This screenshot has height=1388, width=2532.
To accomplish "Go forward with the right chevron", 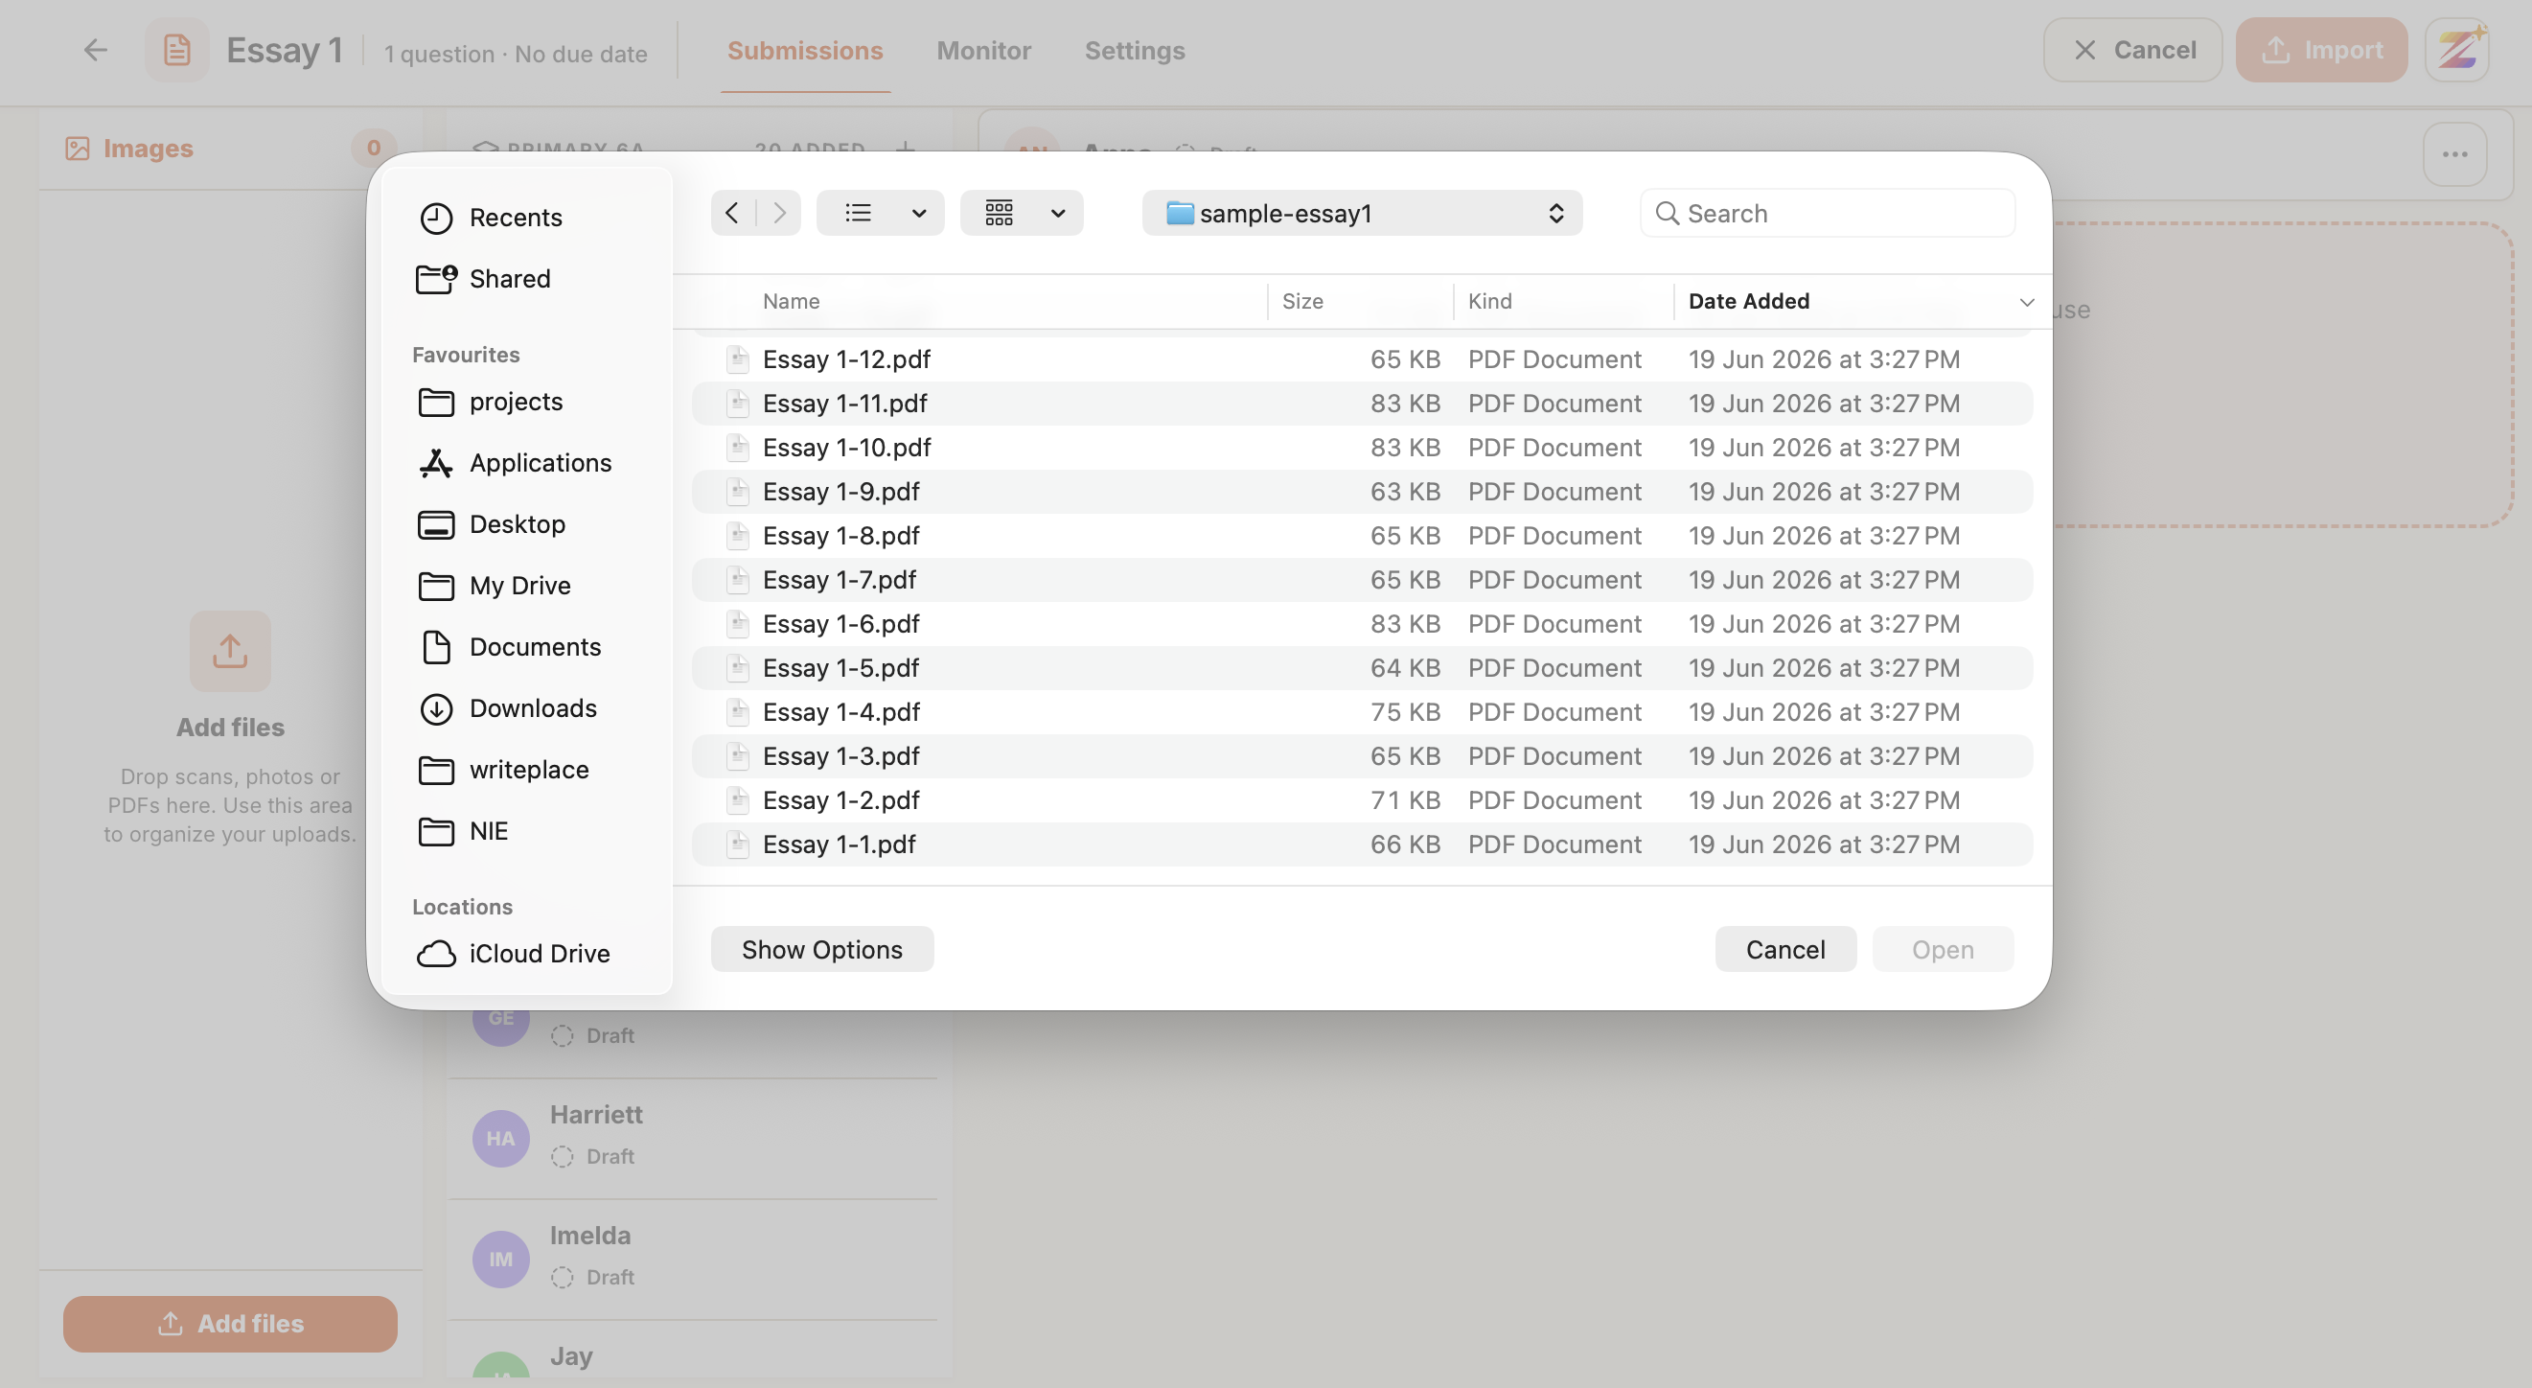I will point(779,214).
